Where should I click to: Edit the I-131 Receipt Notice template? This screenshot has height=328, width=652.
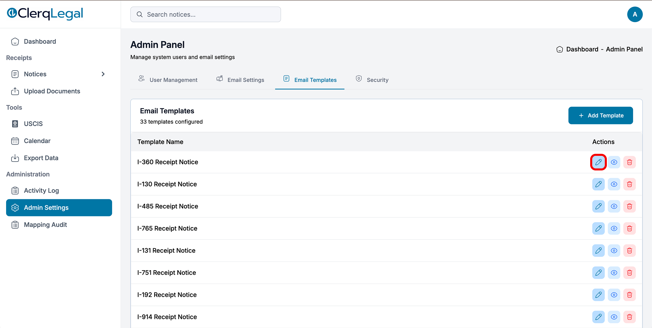pyautogui.click(x=598, y=251)
